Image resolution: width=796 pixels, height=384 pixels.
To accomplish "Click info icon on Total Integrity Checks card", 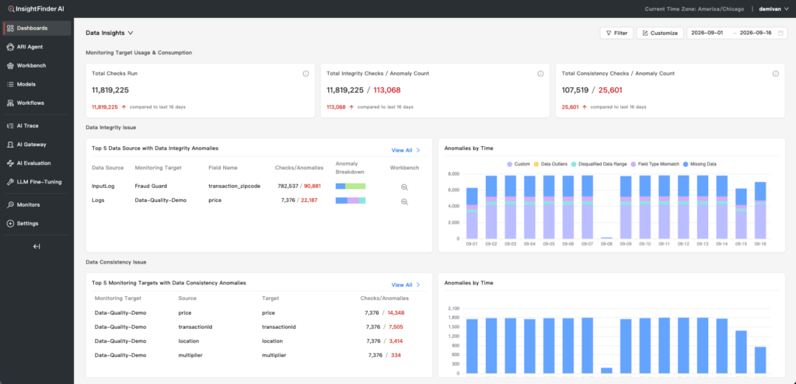I will 541,74.
